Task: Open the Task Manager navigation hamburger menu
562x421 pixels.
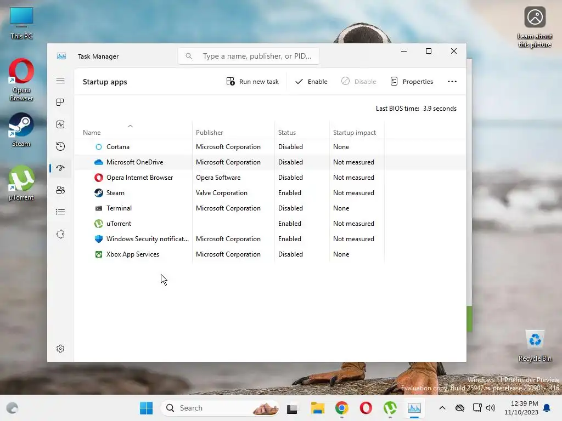Action: click(60, 81)
